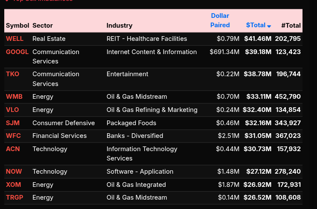This screenshot has height=209, width=317.
Task: Click the NOW symbol link
Action: click(14, 172)
